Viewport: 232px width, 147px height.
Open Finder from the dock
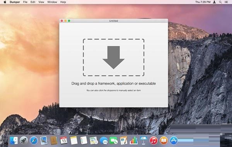[14, 140]
